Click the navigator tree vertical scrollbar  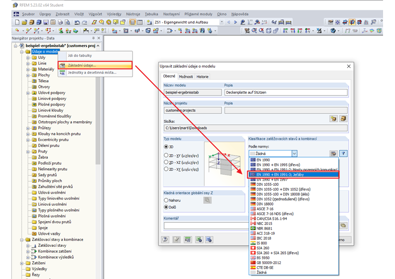(x=98, y=121)
